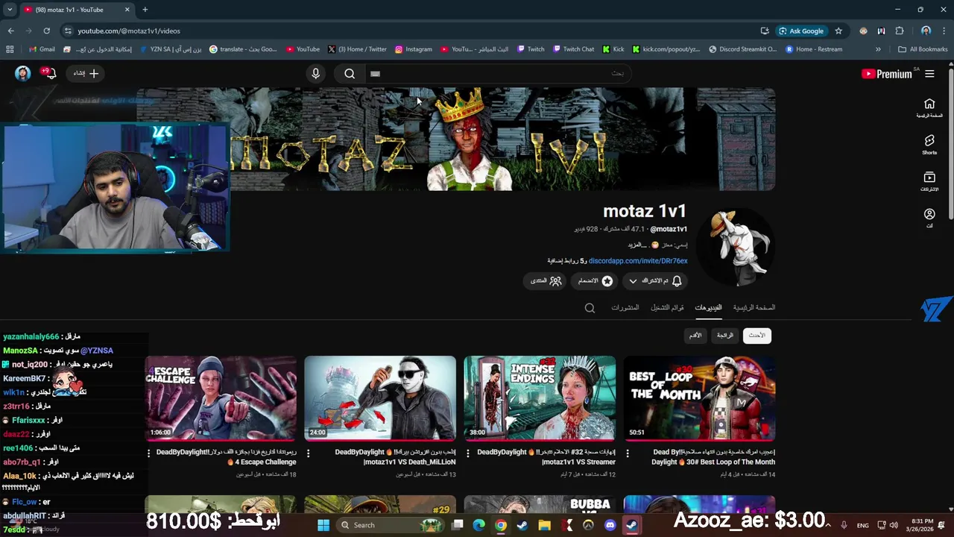Open the You profile icon in sidebar
Image resolution: width=954 pixels, height=537 pixels.
(x=929, y=218)
